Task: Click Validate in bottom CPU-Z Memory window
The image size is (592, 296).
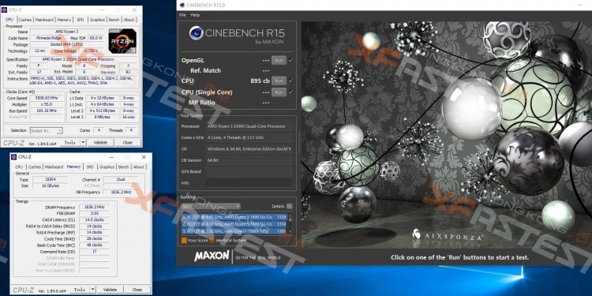Action: [110, 290]
